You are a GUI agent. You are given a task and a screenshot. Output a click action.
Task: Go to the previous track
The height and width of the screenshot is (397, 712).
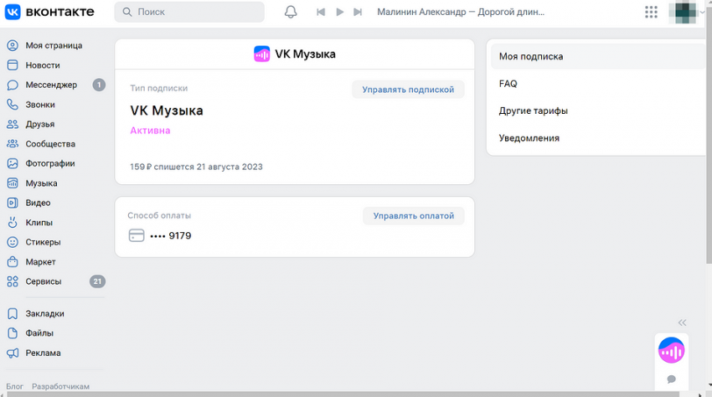point(321,12)
